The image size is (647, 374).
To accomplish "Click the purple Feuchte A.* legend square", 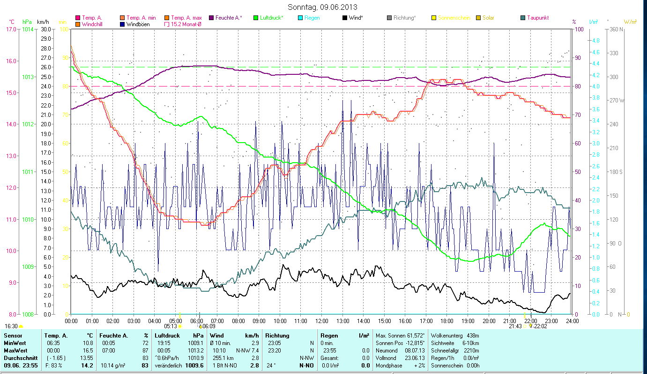I will pos(211,18).
